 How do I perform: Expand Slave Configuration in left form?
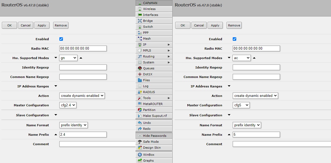click(56, 115)
